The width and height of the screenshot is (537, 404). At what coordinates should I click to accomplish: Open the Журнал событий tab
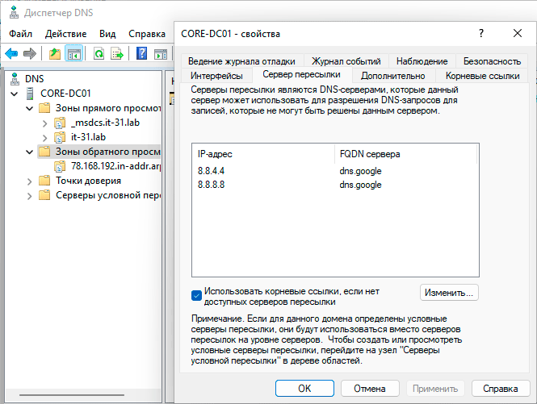348,61
